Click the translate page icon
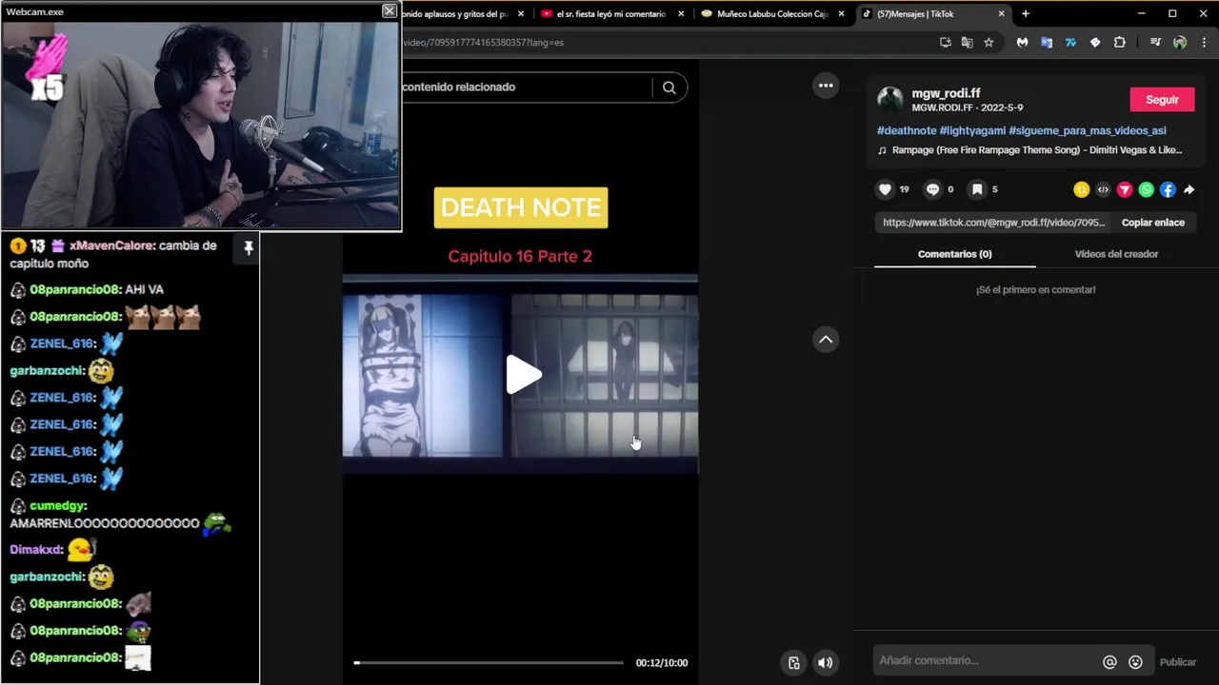The image size is (1219, 685). 967,43
